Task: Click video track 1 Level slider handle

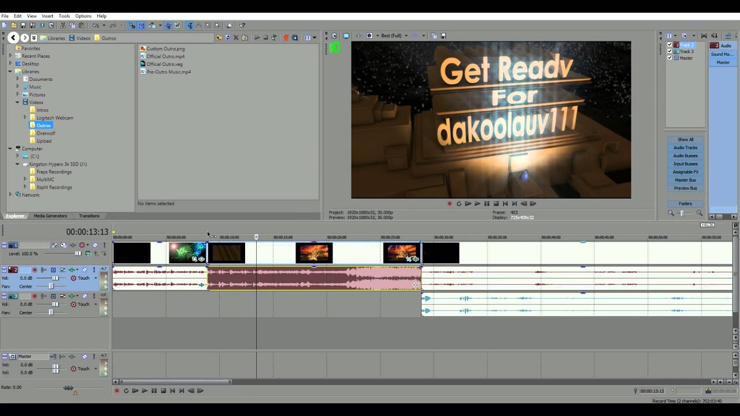Action: [78, 254]
